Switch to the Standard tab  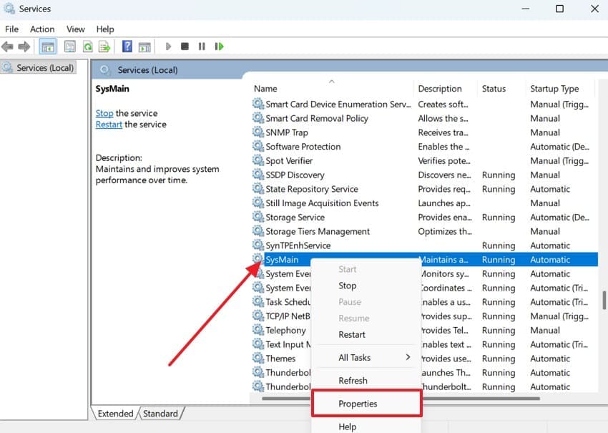tap(160, 414)
